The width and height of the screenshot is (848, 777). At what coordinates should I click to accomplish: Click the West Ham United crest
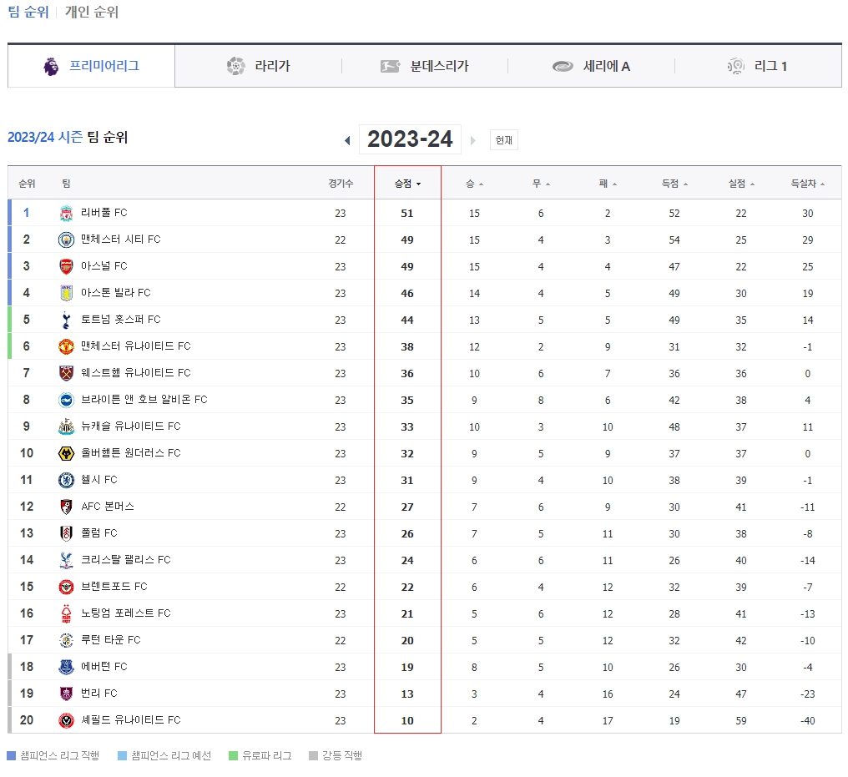(x=66, y=373)
